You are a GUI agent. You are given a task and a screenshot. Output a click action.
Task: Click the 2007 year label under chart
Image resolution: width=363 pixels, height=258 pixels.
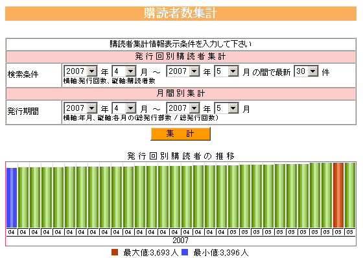(181, 240)
